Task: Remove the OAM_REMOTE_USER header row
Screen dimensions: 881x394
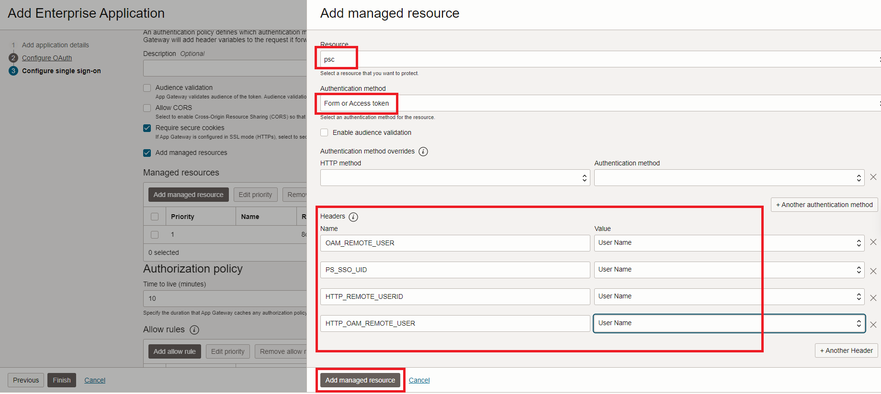Action: click(x=873, y=242)
